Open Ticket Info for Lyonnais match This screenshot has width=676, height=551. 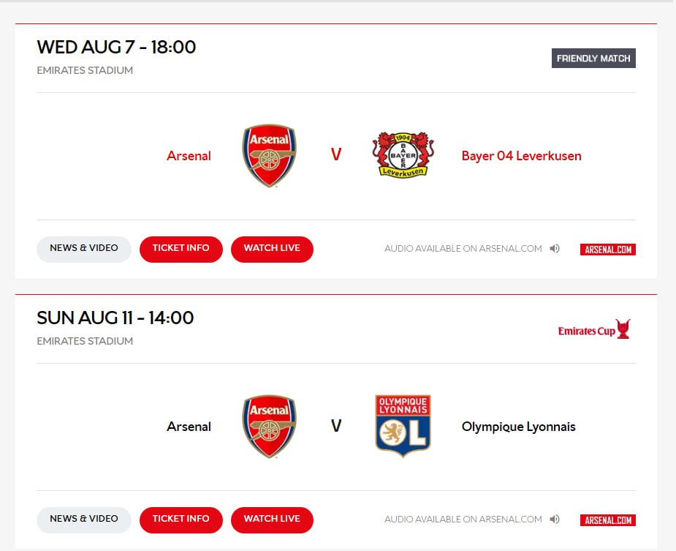(181, 520)
